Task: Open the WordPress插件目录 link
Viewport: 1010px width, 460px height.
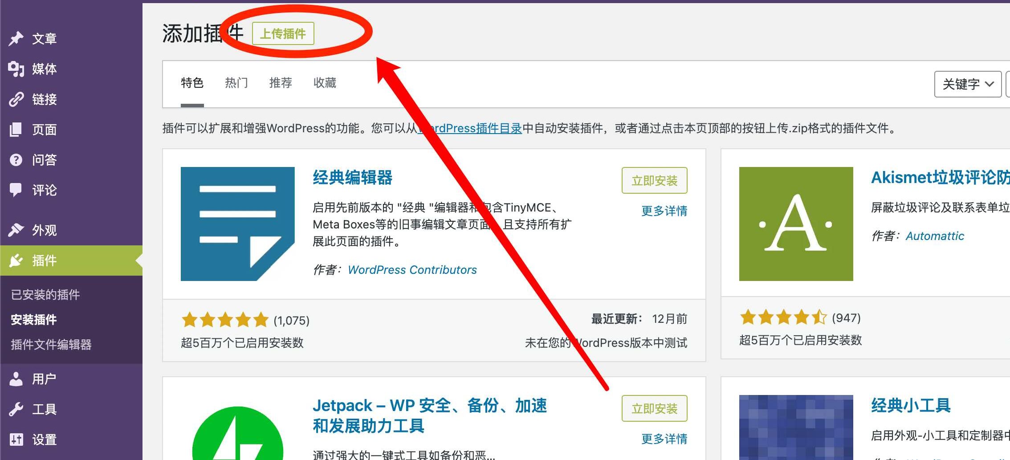Action: (x=470, y=128)
